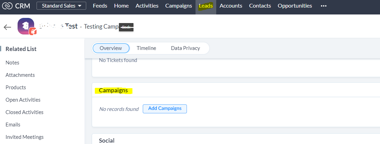Jump to Open Activities related list
380x144 pixels.
click(x=23, y=100)
